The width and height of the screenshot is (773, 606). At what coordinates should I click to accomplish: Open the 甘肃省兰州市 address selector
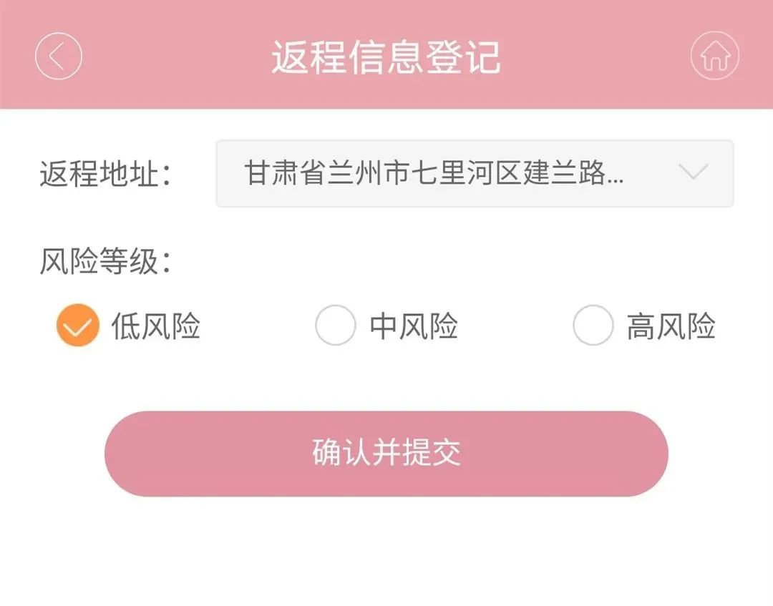coord(315,174)
